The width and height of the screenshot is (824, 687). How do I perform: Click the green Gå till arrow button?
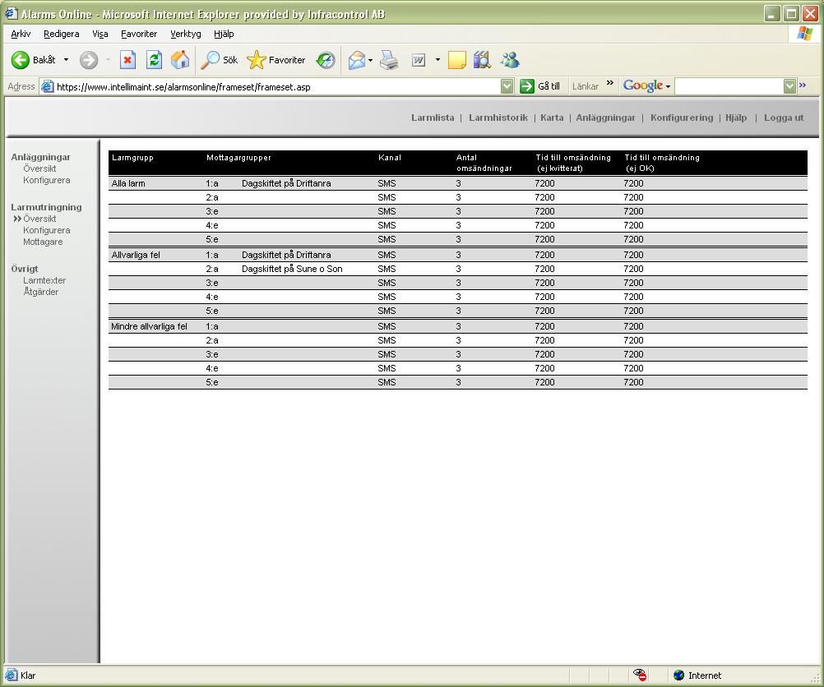coord(526,86)
